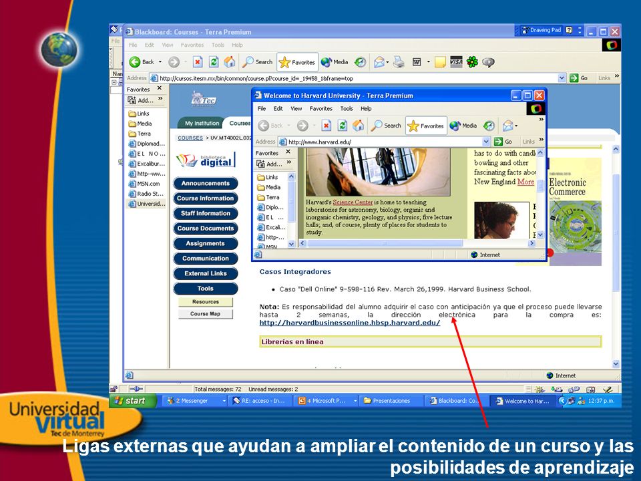Open the File menu in the Harvard window
Viewport: 641px width, 481px height.
click(x=262, y=109)
